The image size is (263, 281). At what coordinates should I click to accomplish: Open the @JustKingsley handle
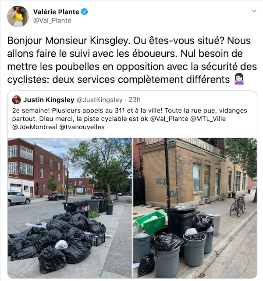pos(100,100)
